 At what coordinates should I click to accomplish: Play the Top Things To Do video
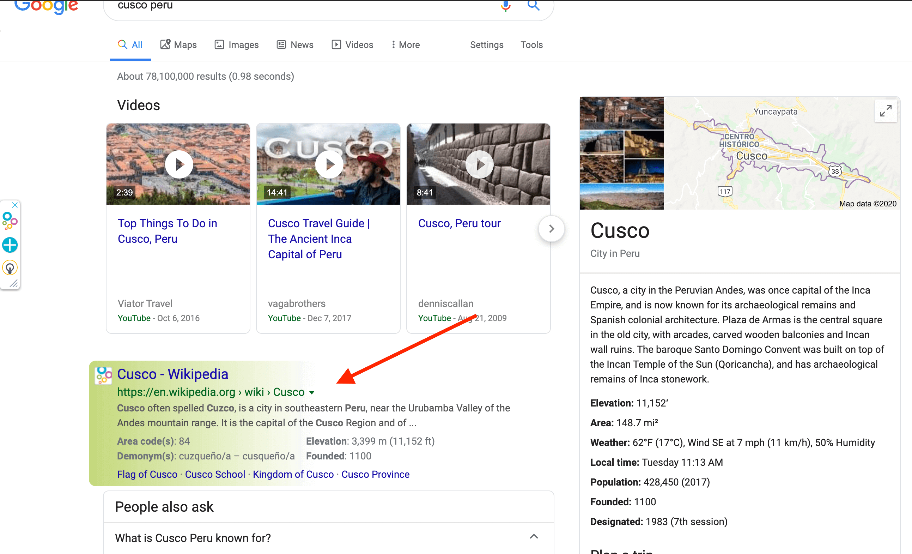pos(178,164)
